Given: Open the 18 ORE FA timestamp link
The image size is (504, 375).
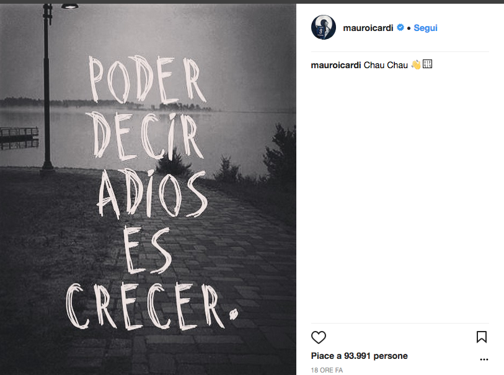Looking at the screenshot, I should tap(327, 370).
